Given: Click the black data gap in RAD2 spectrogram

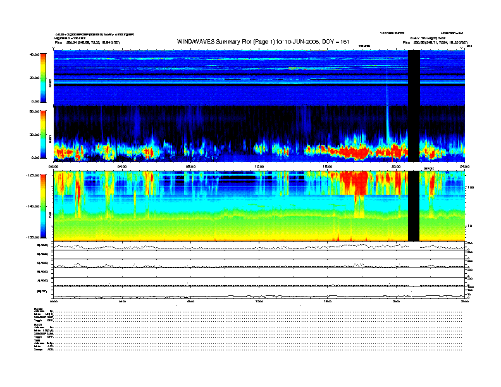Looking at the screenshot, I should click(414, 78).
